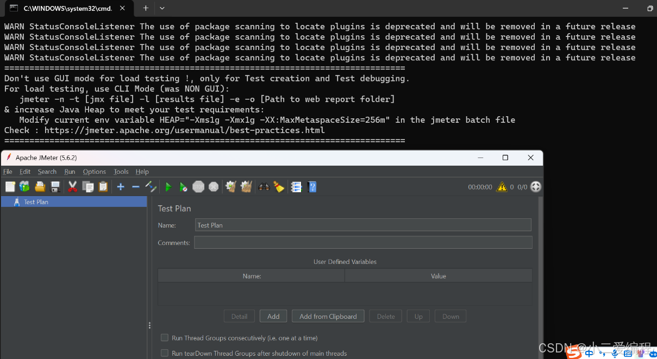Click the Delete button under variables table
This screenshot has height=359, width=657.
pos(386,316)
